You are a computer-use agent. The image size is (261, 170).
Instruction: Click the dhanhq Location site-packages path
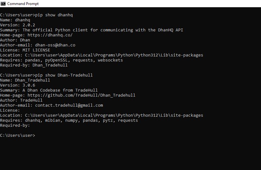tap(114, 55)
